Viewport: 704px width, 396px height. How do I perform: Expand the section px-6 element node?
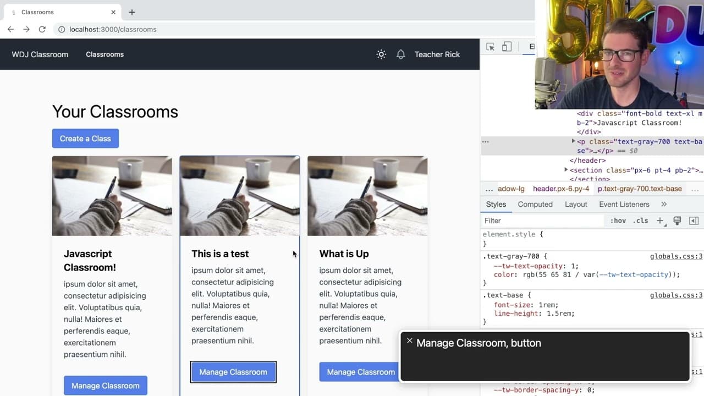(x=566, y=170)
